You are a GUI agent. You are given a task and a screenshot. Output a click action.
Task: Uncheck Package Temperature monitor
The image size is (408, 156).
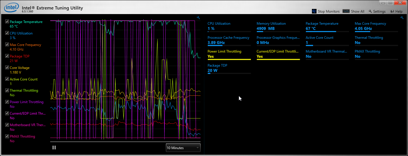click(x=7, y=22)
